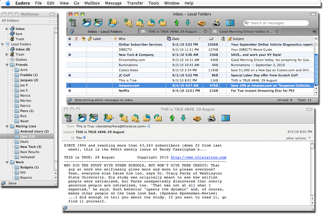The image size is (323, 214).
Task: Click the Help icon in message window toolbar
Action: click(x=225, y=118)
